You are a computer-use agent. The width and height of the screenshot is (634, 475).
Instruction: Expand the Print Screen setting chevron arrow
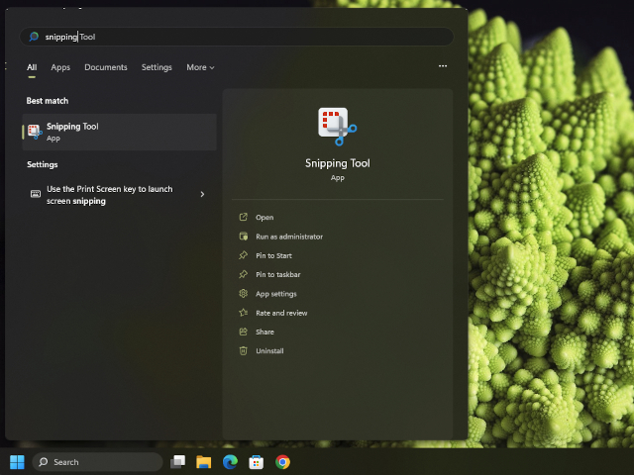(x=202, y=194)
